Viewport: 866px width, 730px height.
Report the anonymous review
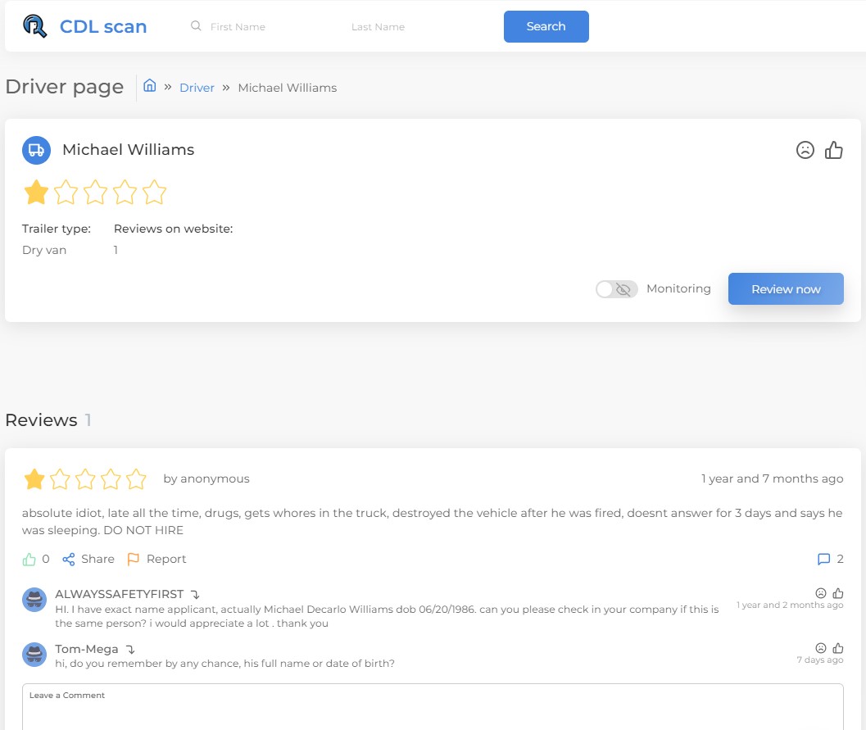pyautogui.click(x=156, y=559)
